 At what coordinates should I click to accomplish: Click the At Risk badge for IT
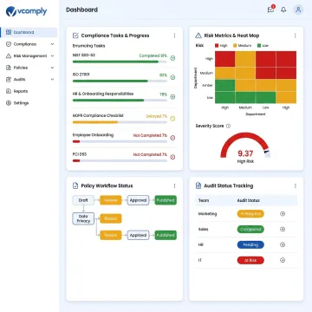[250, 260]
